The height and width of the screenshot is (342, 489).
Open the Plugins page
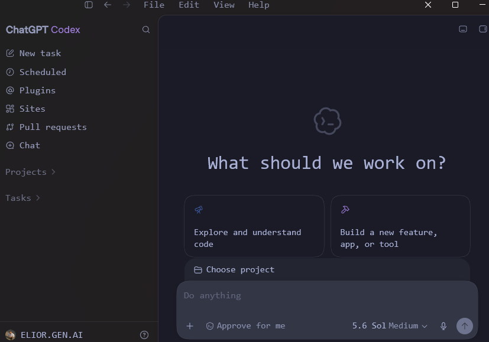point(37,90)
